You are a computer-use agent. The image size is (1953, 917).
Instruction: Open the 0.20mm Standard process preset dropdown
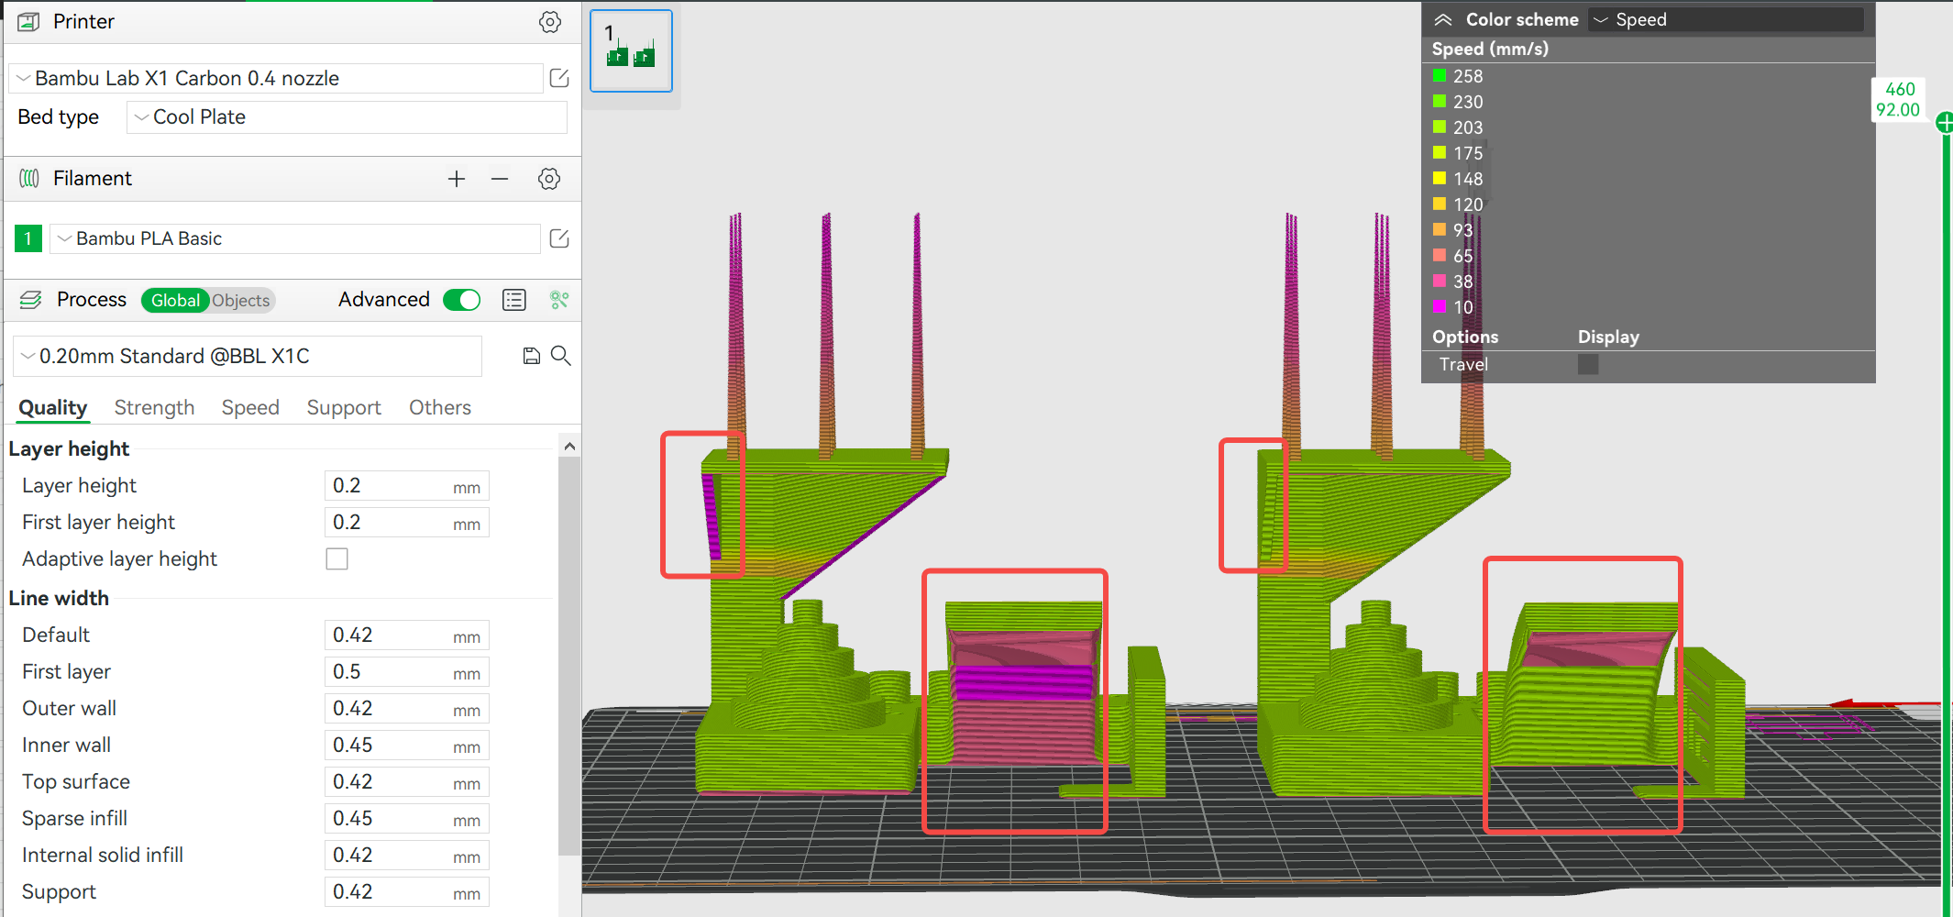(x=248, y=356)
